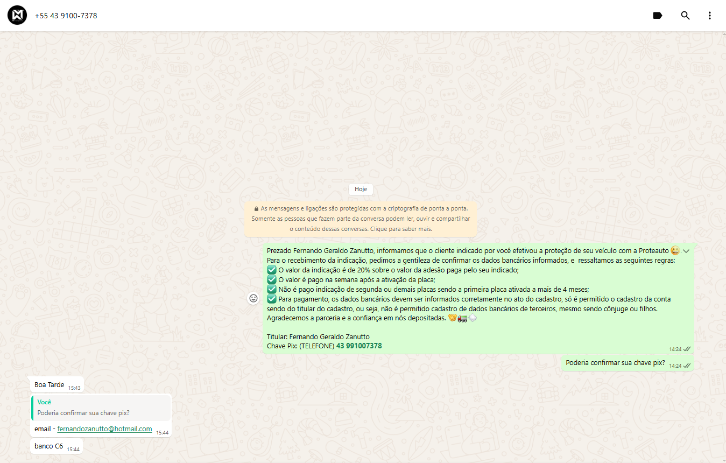The width and height of the screenshot is (726, 463).
Task: Click the grinning emoji after Proteauto
Action: point(675,251)
